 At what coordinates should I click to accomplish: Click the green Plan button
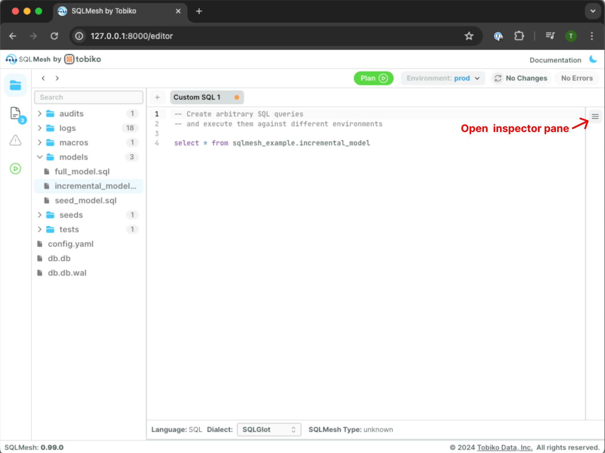(373, 78)
